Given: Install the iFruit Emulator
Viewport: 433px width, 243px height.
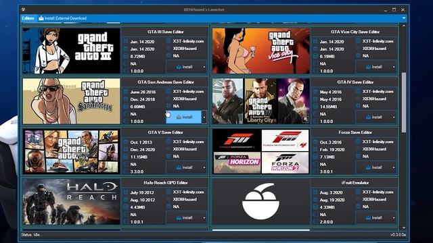Looking at the screenshot, I should (x=373, y=218).
